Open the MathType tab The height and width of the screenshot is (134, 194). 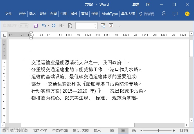[x=109, y=14]
